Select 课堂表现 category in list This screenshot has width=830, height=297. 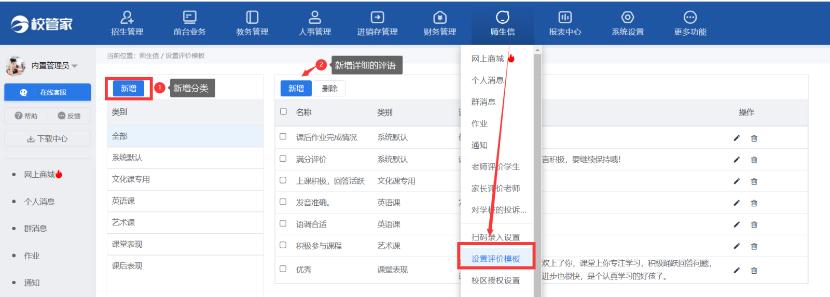coord(185,244)
